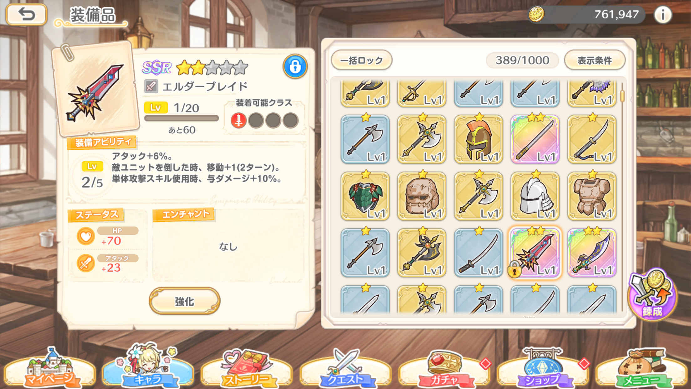Screen dimensions: 691x389
Task: Click the 一括ロック bulk lock button
Action: coord(361,60)
